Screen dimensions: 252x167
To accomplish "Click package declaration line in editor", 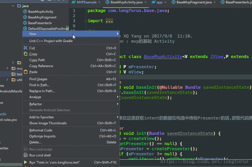I will (x=128, y=11).
